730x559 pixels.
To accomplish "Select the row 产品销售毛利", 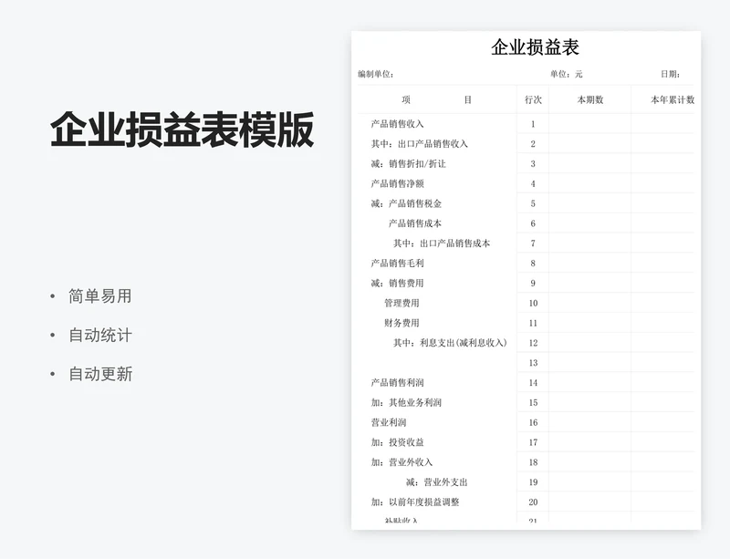I will 526,263.
